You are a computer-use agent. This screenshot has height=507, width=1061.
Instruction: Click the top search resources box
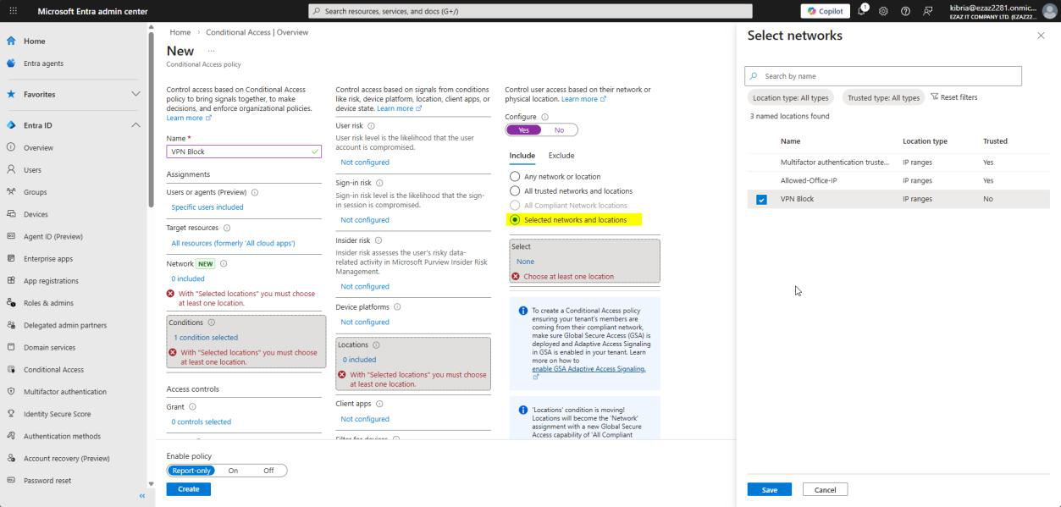click(x=530, y=11)
